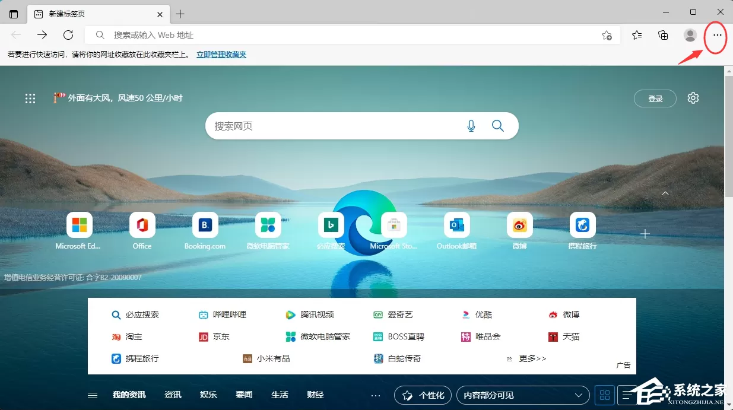Click the profile avatar icon
The height and width of the screenshot is (410, 733).
pyautogui.click(x=690, y=35)
